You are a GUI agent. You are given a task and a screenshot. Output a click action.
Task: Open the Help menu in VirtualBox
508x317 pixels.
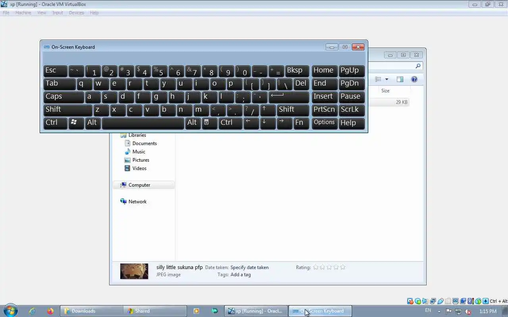(x=94, y=13)
